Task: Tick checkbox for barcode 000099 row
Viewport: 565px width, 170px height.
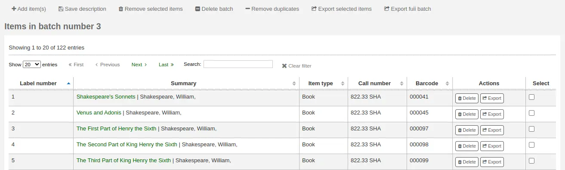Action: [531, 161]
